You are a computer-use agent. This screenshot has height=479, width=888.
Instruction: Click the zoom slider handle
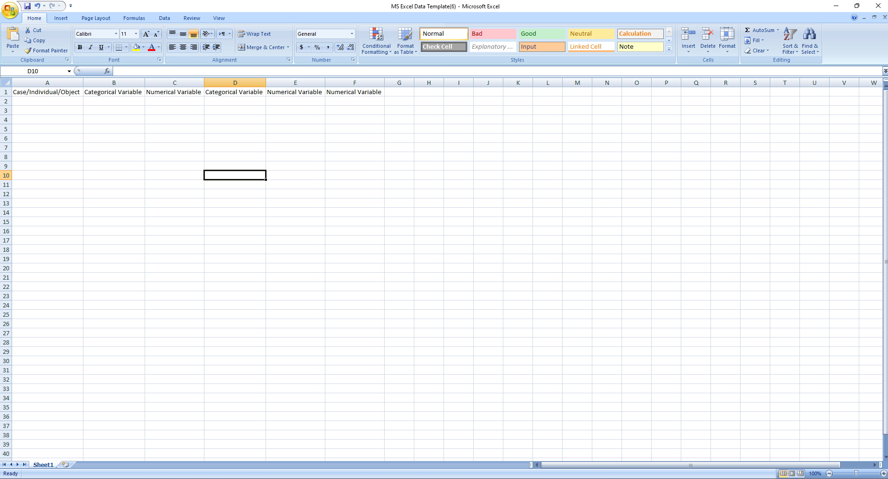tap(856, 473)
